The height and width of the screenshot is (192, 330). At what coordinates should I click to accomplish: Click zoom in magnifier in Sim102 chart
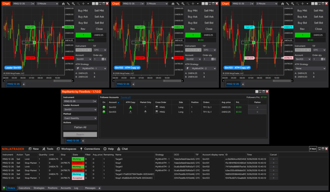tap(183, 4)
